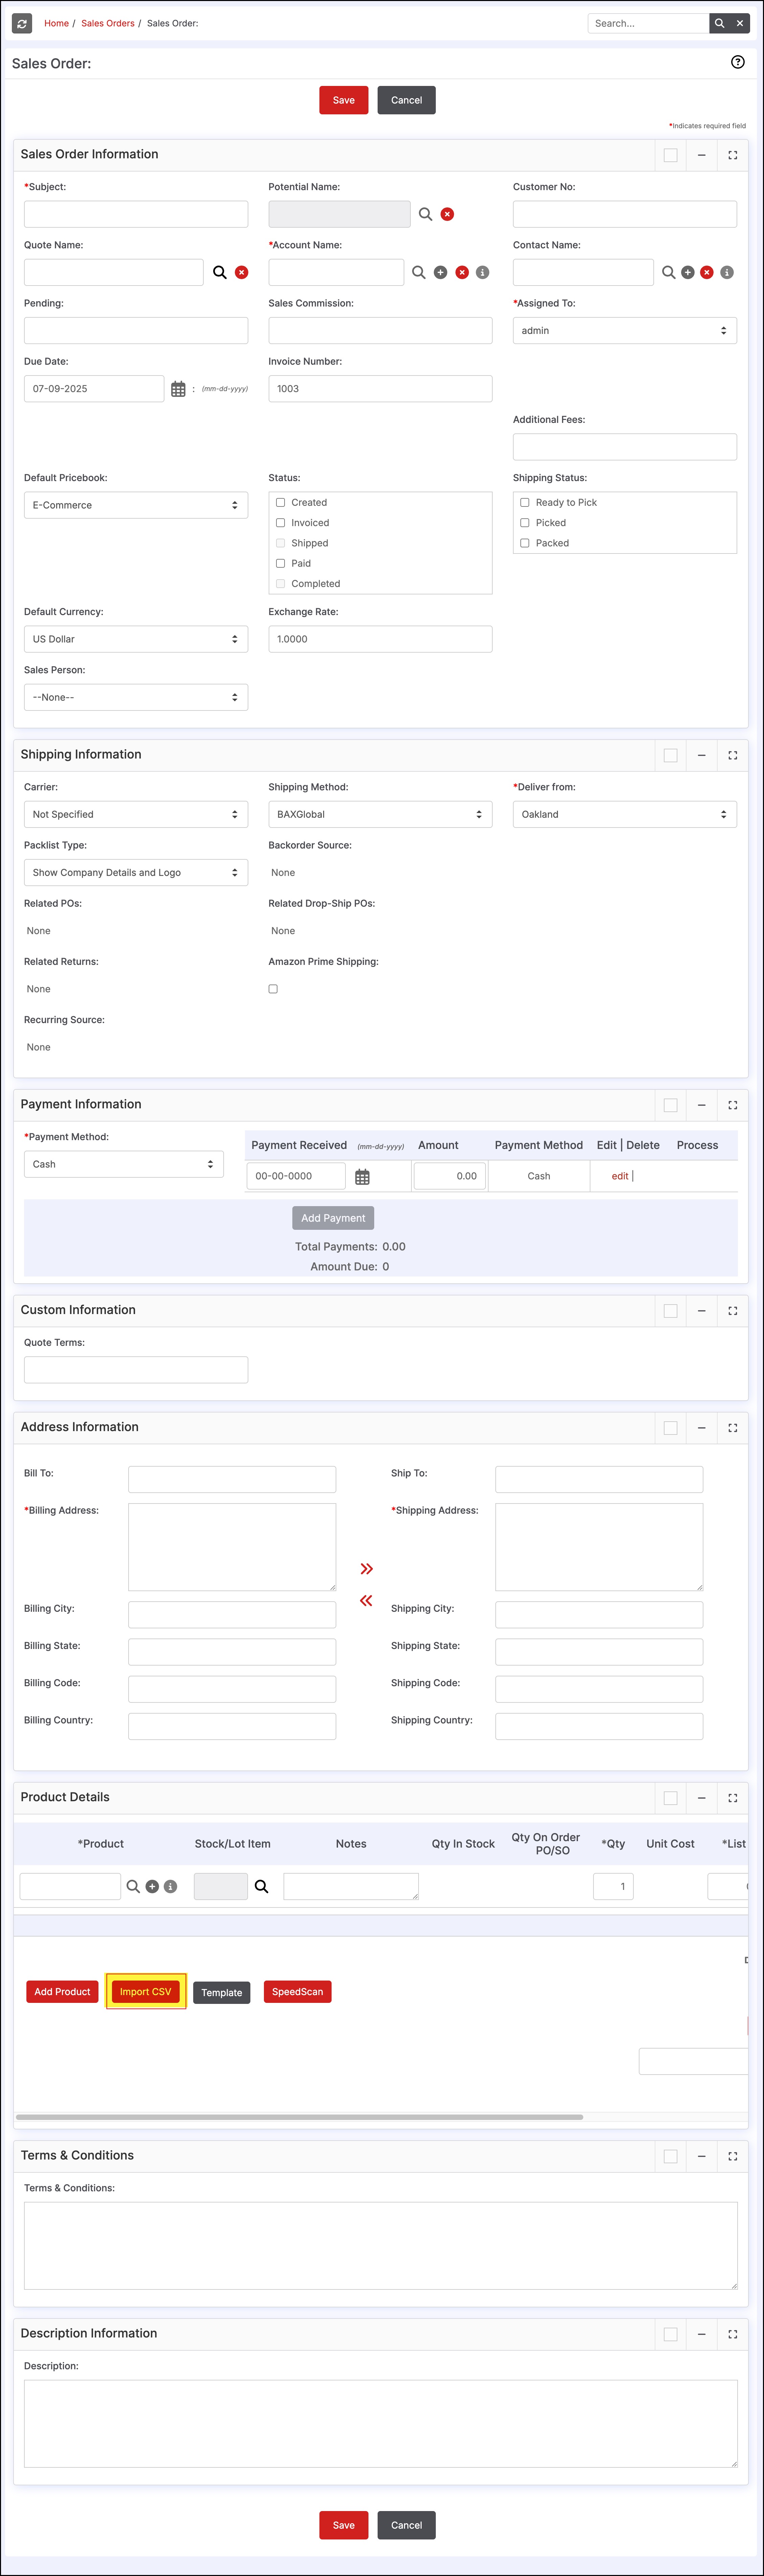Image resolution: width=764 pixels, height=2576 pixels.
Task: Open Product lookup magnifier icon
Action: click(133, 1886)
